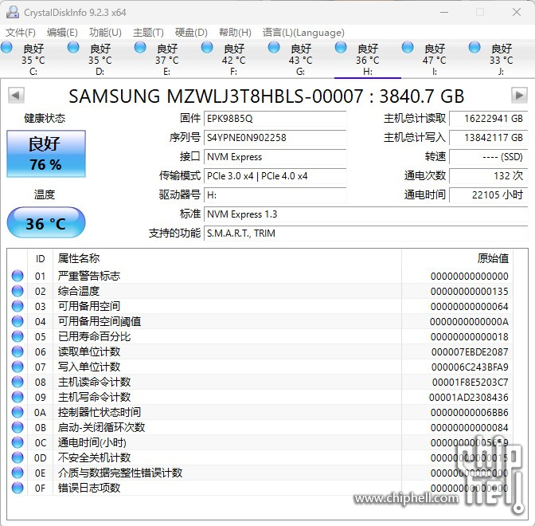Click status orb of attribute 05 已用寿命百分比
Screen dimensions: 535x526
pos(18,336)
